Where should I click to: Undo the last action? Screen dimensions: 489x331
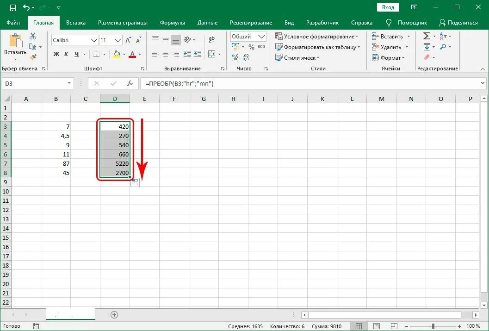coord(26,7)
